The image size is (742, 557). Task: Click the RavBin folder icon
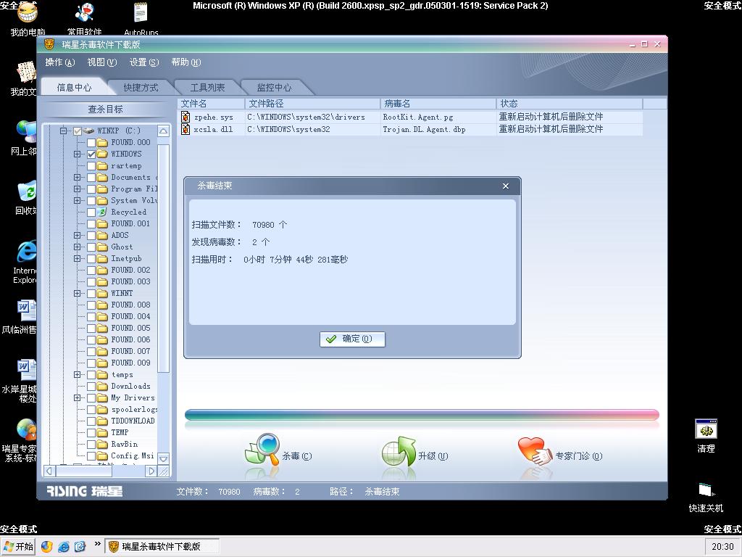coord(102,445)
